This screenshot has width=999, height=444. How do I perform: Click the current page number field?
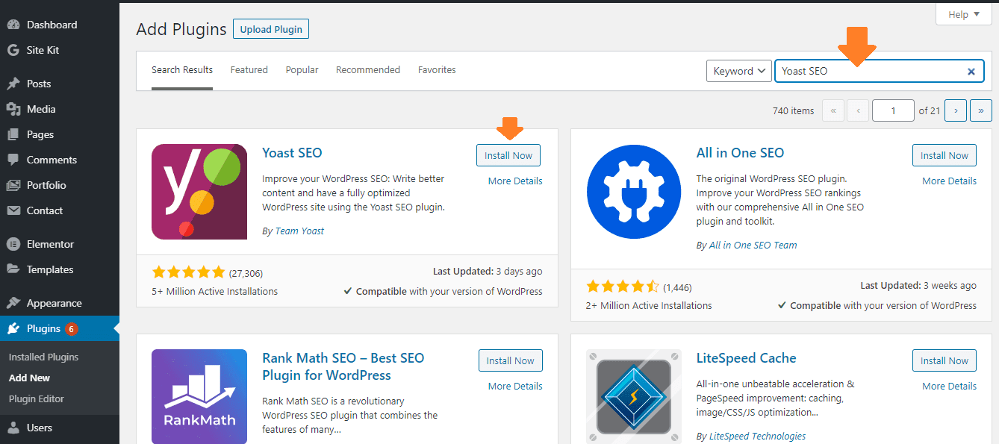click(893, 110)
